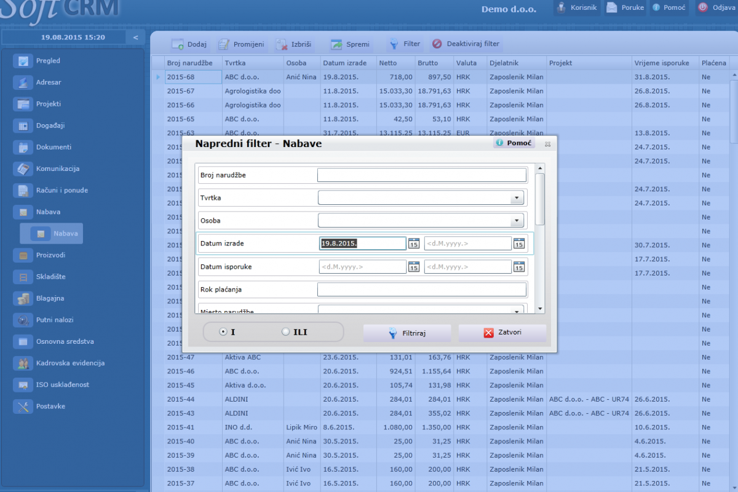738x492 pixels.
Task: Sort by Broj narudžbe column header
Action: 193,63
